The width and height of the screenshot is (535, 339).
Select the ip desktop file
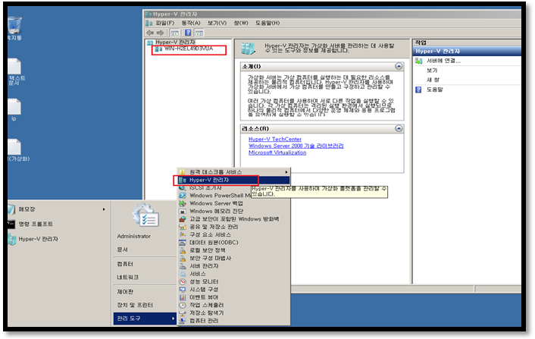tap(14, 110)
